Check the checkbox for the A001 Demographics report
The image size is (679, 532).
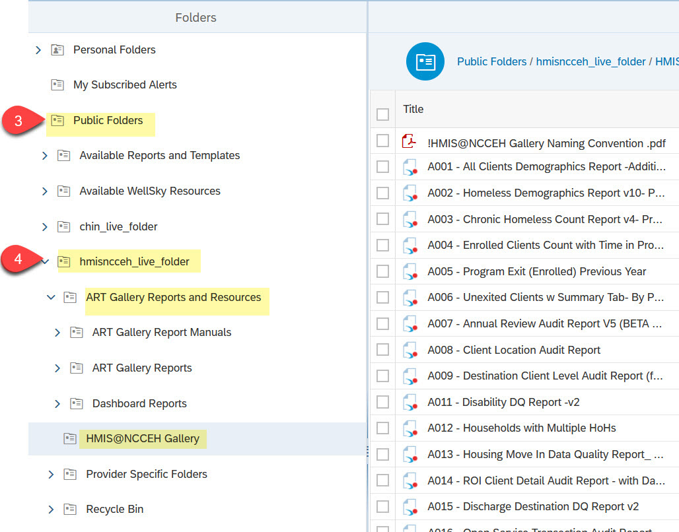(382, 167)
